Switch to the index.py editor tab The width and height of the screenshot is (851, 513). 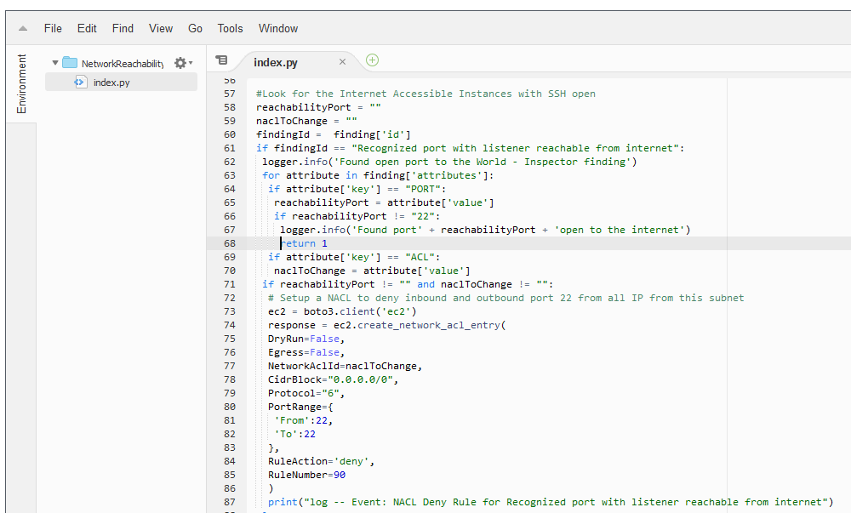(x=276, y=62)
